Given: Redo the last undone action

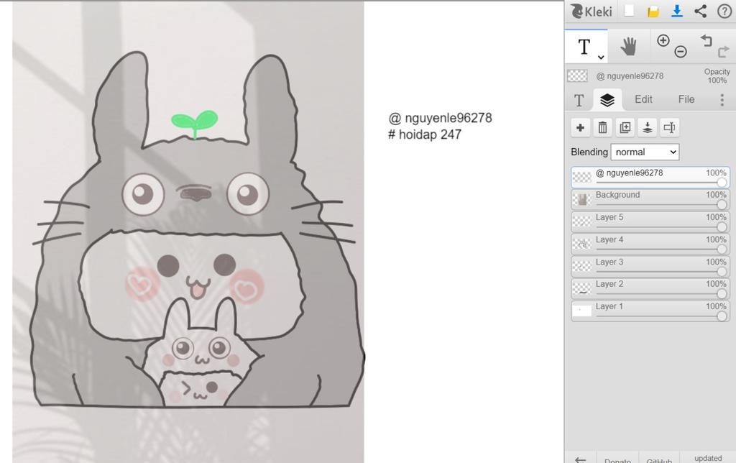Looking at the screenshot, I should [x=723, y=52].
